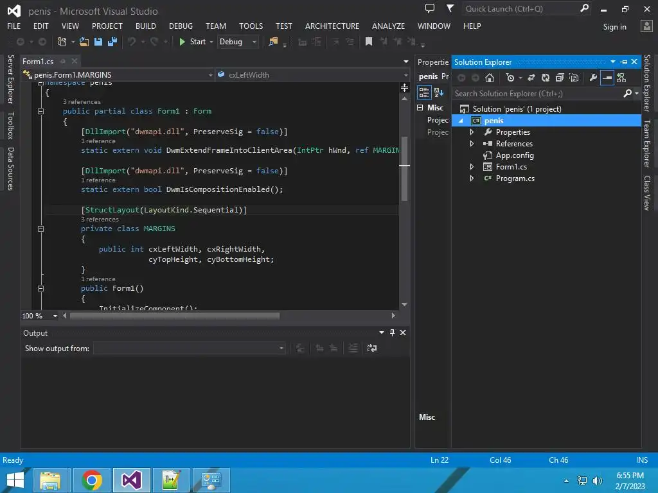Image resolution: width=658 pixels, height=493 pixels.
Task: Save the file with the Save icon
Action: click(98, 42)
